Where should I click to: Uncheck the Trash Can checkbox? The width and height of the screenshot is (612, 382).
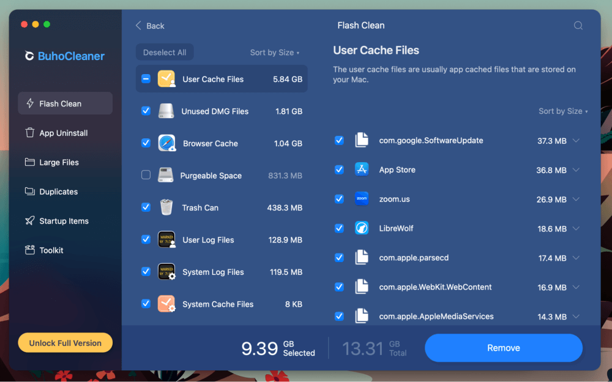click(146, 207)
